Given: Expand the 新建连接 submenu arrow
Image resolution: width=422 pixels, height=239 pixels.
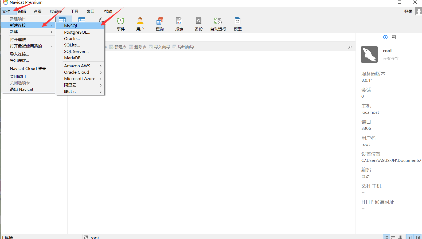Looking at the screenshot, I should click(x=51, y=25).
